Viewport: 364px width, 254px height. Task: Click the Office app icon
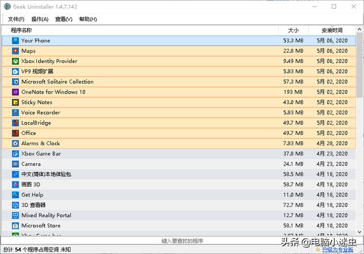point(15,133)
